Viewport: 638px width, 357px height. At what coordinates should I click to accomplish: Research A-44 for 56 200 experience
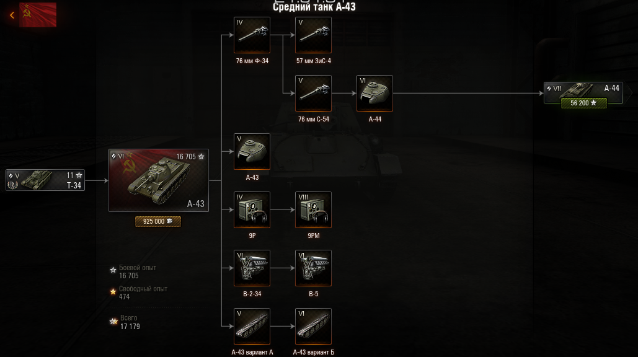pyautogui.click(x=583, y=103)
